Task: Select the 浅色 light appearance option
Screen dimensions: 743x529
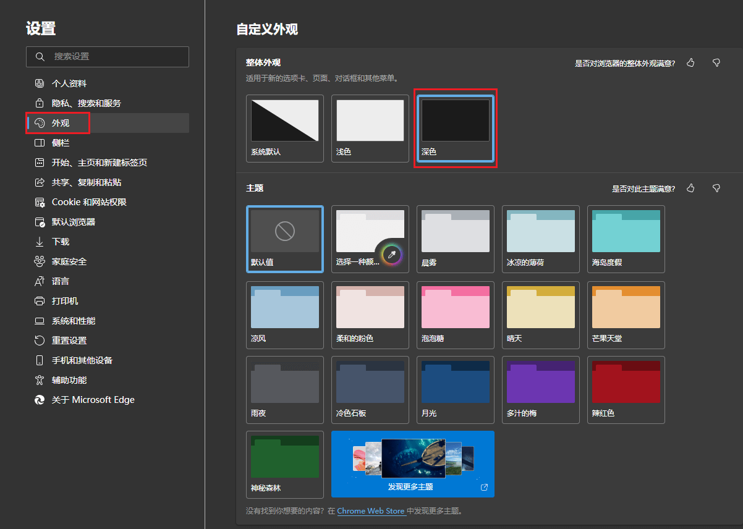Action: pyautogui.click(x=370, y=129)
